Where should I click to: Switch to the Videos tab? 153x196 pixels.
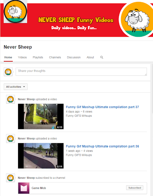pyautogui.click(x=22, y=57)
